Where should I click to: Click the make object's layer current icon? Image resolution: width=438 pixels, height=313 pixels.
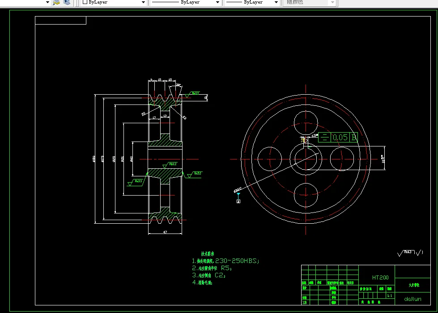coord(56,2)
